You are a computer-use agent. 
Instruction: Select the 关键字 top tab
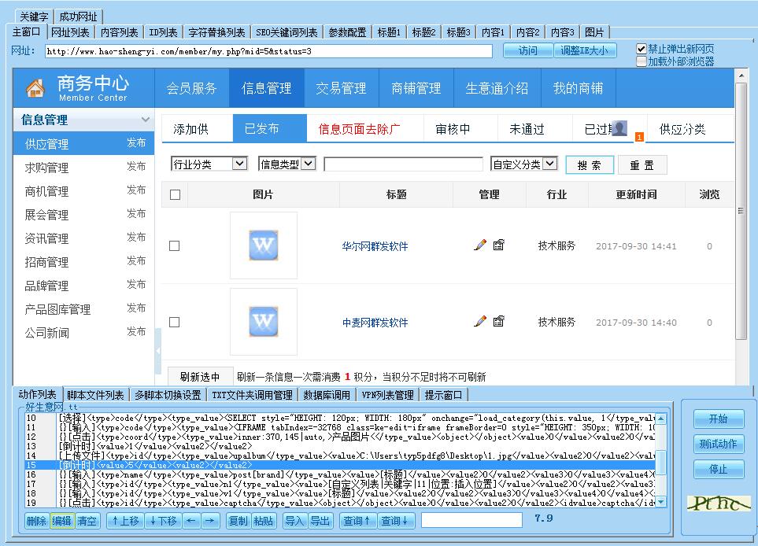(34, 17)
